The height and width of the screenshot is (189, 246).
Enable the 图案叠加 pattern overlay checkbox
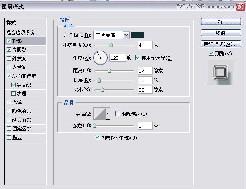[x=9, y=129]
